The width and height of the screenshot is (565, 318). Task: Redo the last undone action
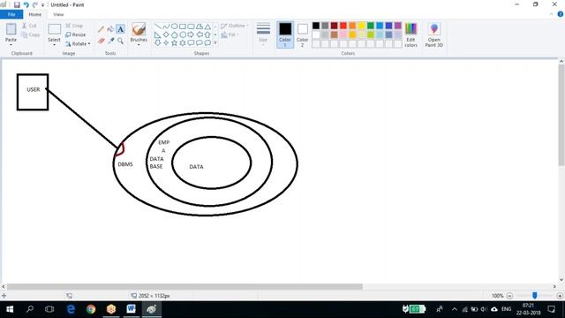pyautogui.click(x=35, y=4)
